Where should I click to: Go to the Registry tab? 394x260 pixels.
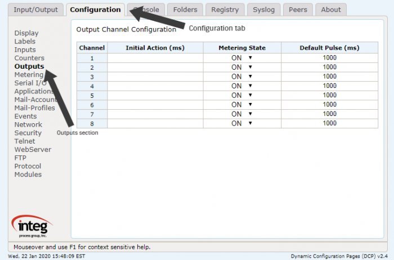pos(225,10)
